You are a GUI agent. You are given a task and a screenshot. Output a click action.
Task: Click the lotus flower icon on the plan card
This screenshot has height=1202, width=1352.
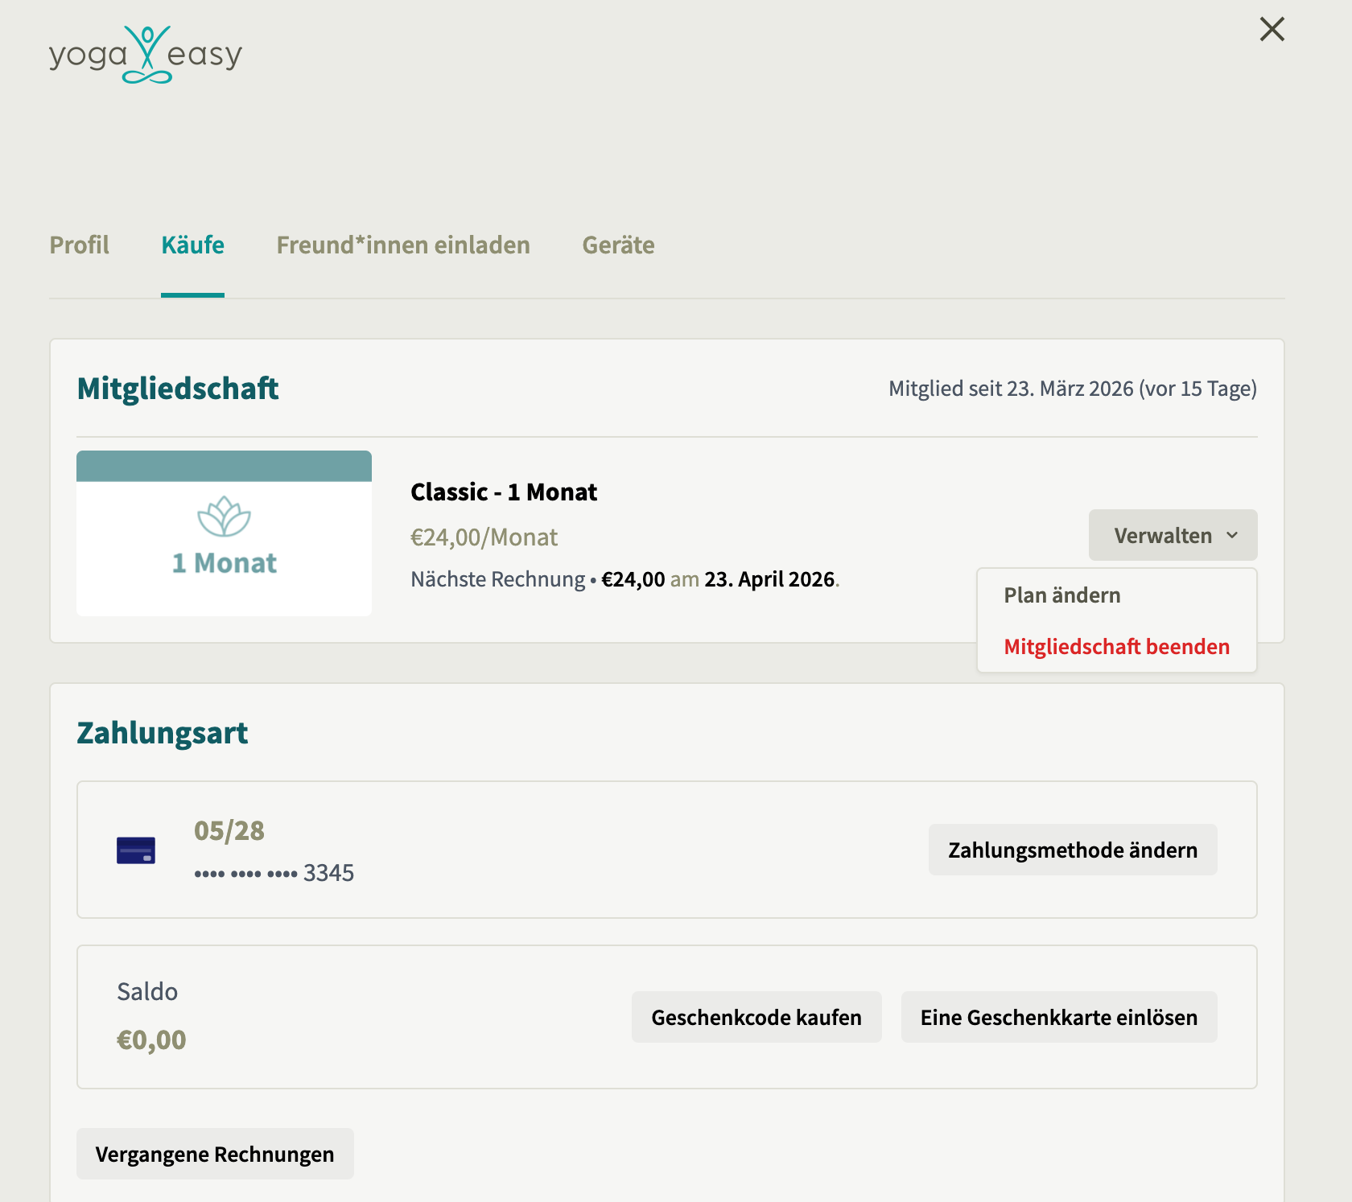224,517
